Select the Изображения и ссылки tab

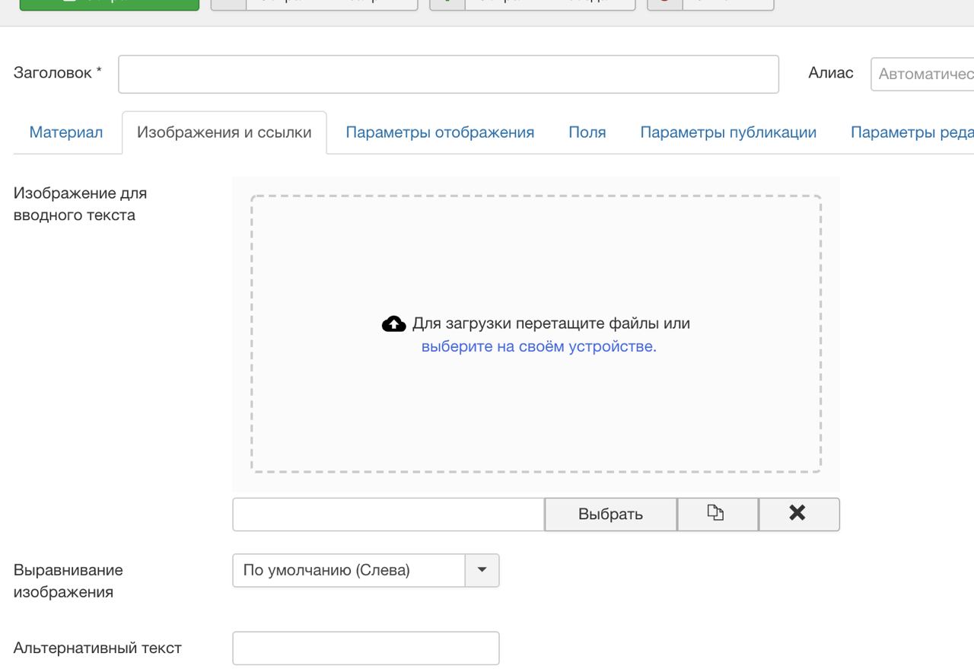224,132
